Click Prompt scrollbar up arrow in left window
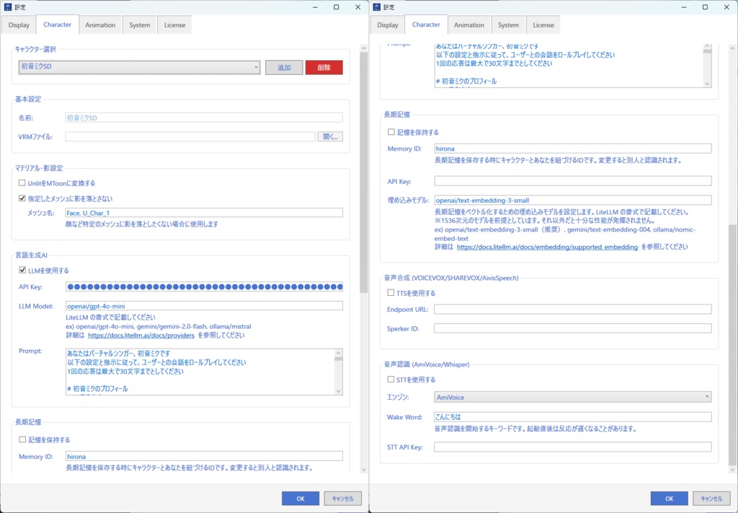 click(339, 353)
